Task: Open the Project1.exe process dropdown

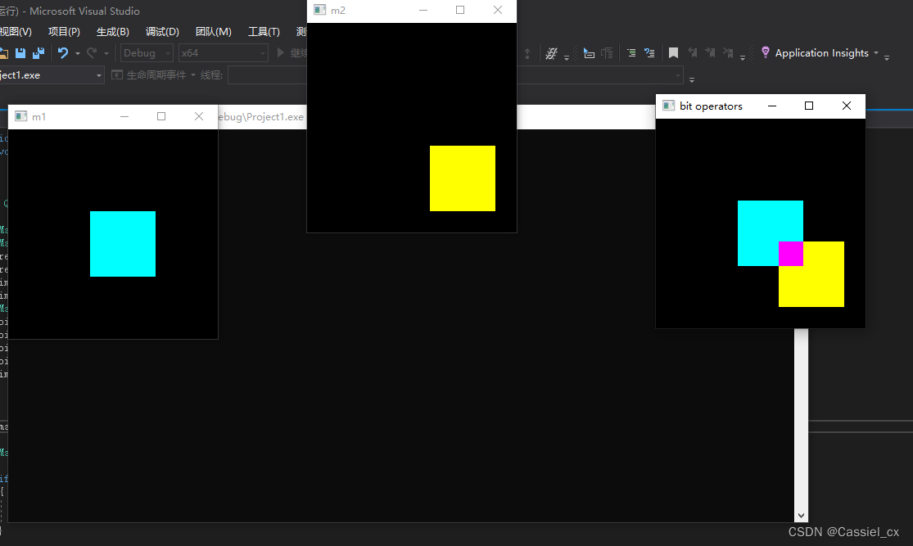Action: pyautogui.click(x=52, y=75)
